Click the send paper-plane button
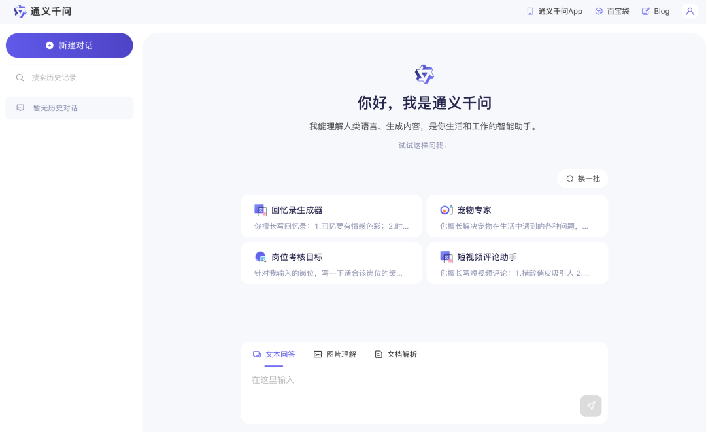706x432 pixels. (591, 406)
